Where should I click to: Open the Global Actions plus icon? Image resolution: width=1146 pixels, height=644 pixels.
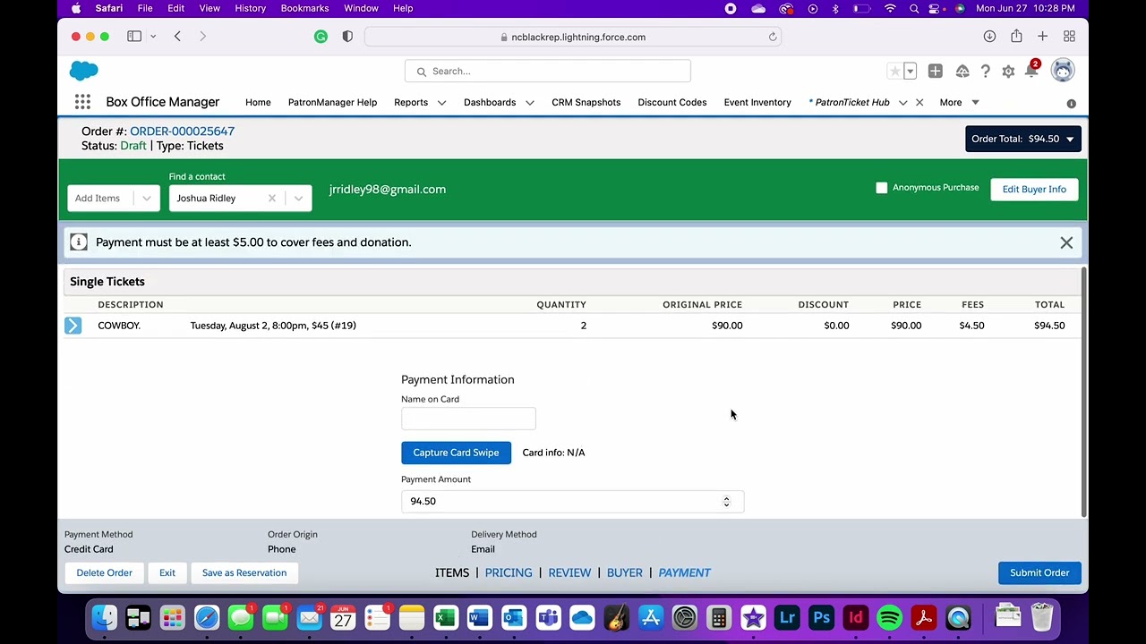click(x=935, y=72)
